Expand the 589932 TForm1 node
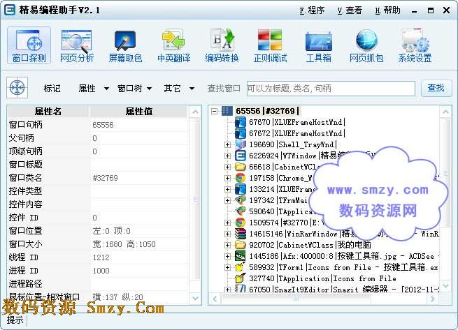The height and width of the screenshot is (330, 458). (227, 267)
